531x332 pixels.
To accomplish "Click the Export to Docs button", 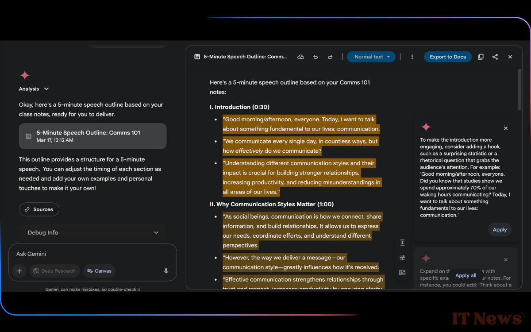I will [x=448, y=57].
